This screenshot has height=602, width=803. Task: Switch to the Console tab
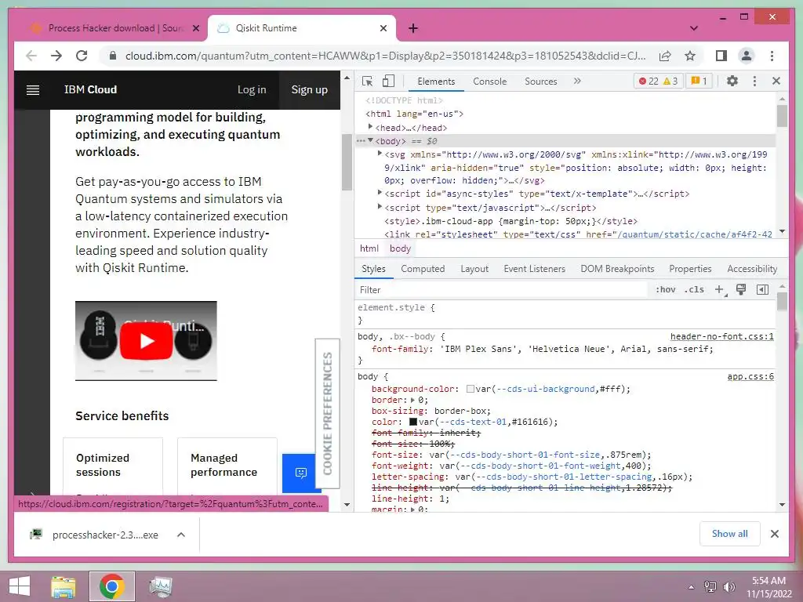pos(489,82)
